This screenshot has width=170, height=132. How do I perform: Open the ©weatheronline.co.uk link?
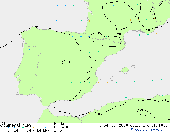pos(147,130)
